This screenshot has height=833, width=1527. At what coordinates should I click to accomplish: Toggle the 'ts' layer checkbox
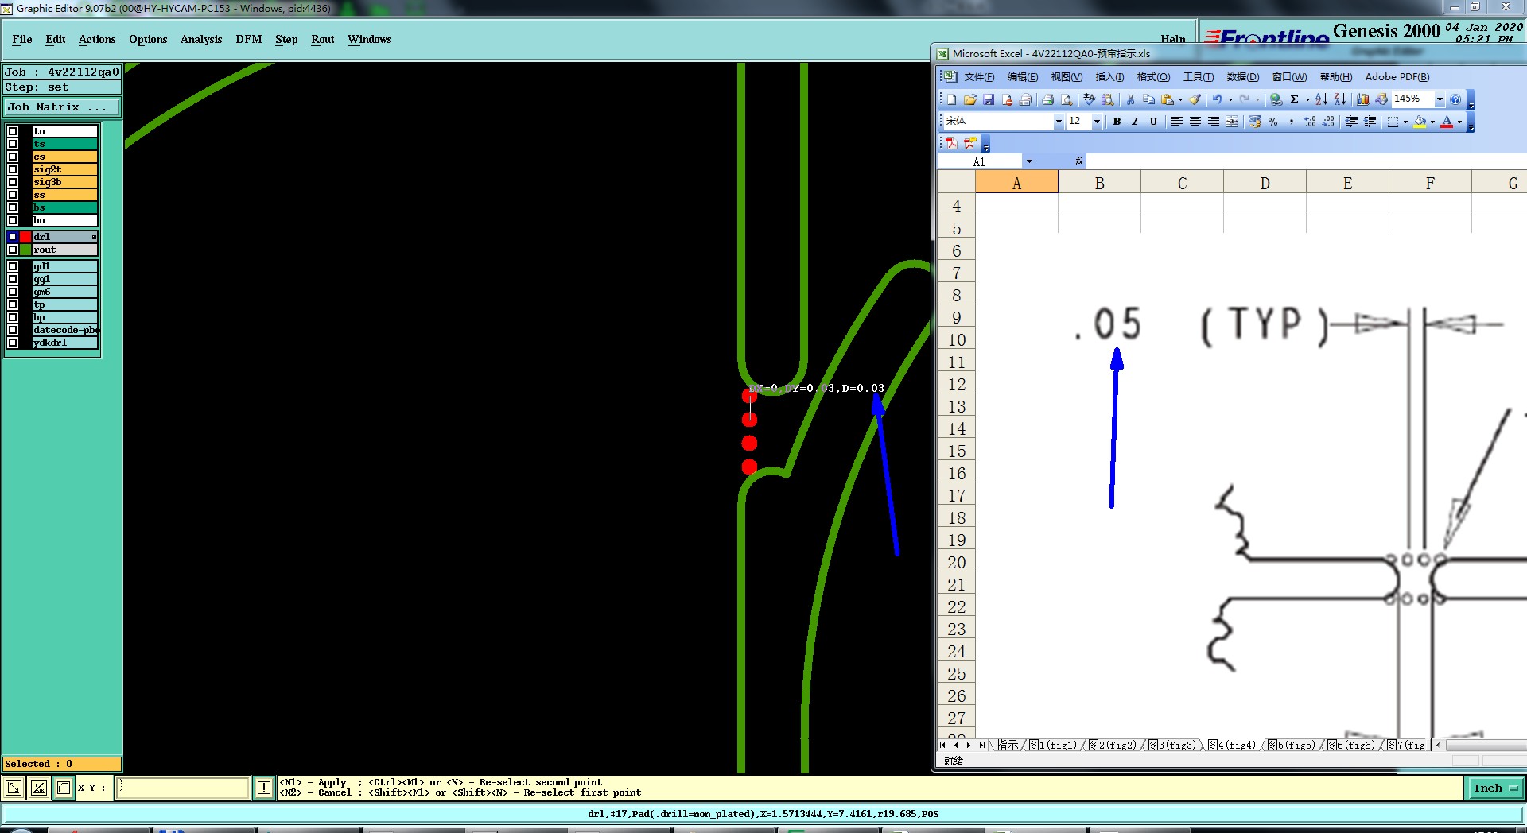13,144
